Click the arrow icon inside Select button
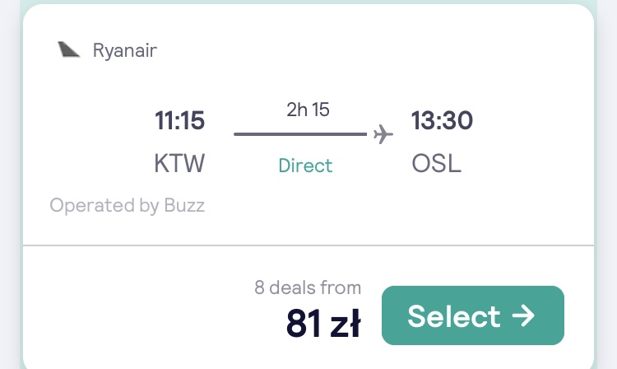Image resolution: width=617 pixels, height=369 pixels. click(x=523, y=315)
